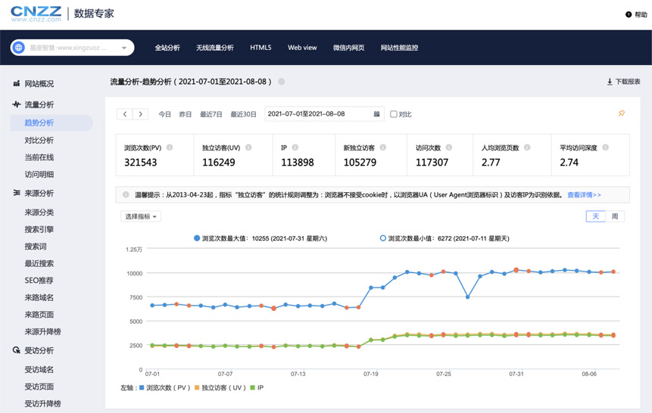
Task: Open 网站性能监控 tab
Action: pos(399,48)
